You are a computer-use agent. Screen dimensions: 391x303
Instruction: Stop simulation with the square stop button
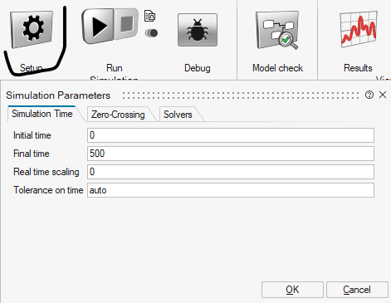[126, 24]
